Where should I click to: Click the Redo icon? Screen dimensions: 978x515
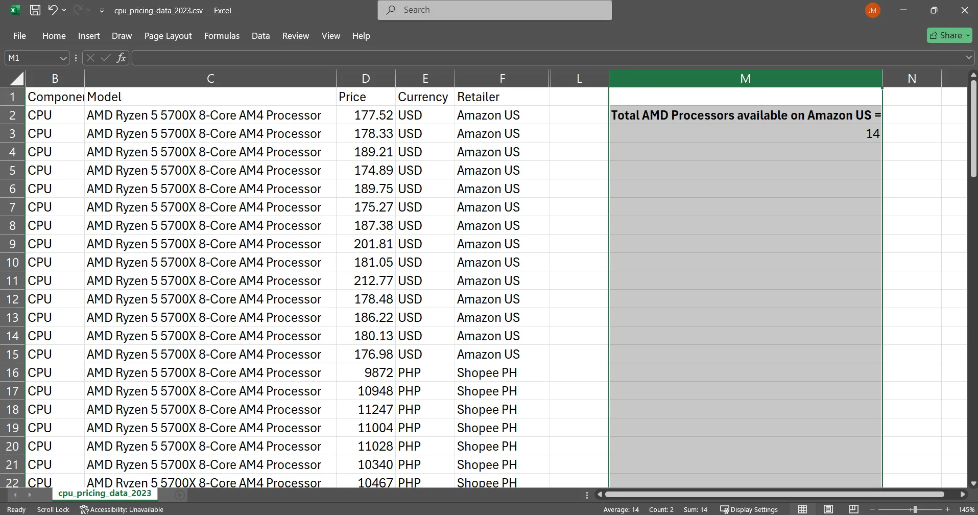pyautogui.click(x=78, y=10)
